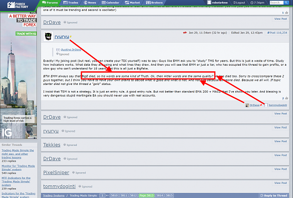The image size is (293, 198).
Task: Focus the Search input field
Action: [277, 3]
